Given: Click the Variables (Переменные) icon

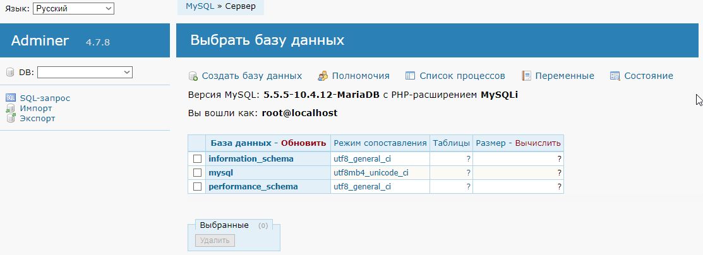Looking at the screenshot, I should (x=526, y=76).
